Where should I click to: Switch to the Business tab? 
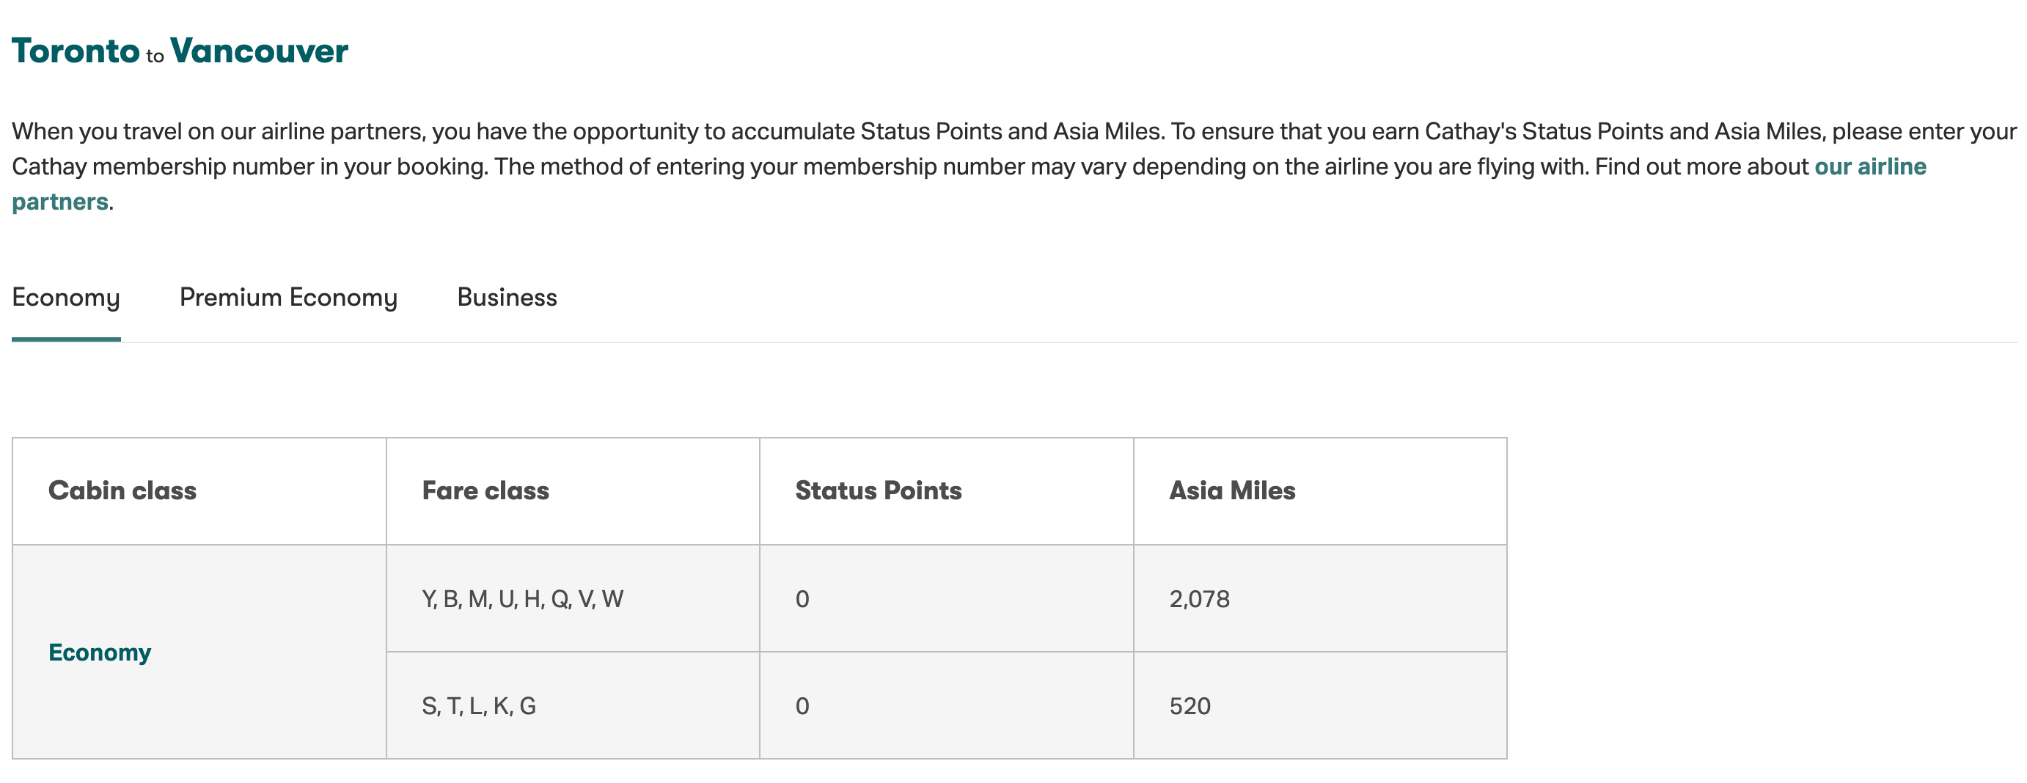(507, 298)
